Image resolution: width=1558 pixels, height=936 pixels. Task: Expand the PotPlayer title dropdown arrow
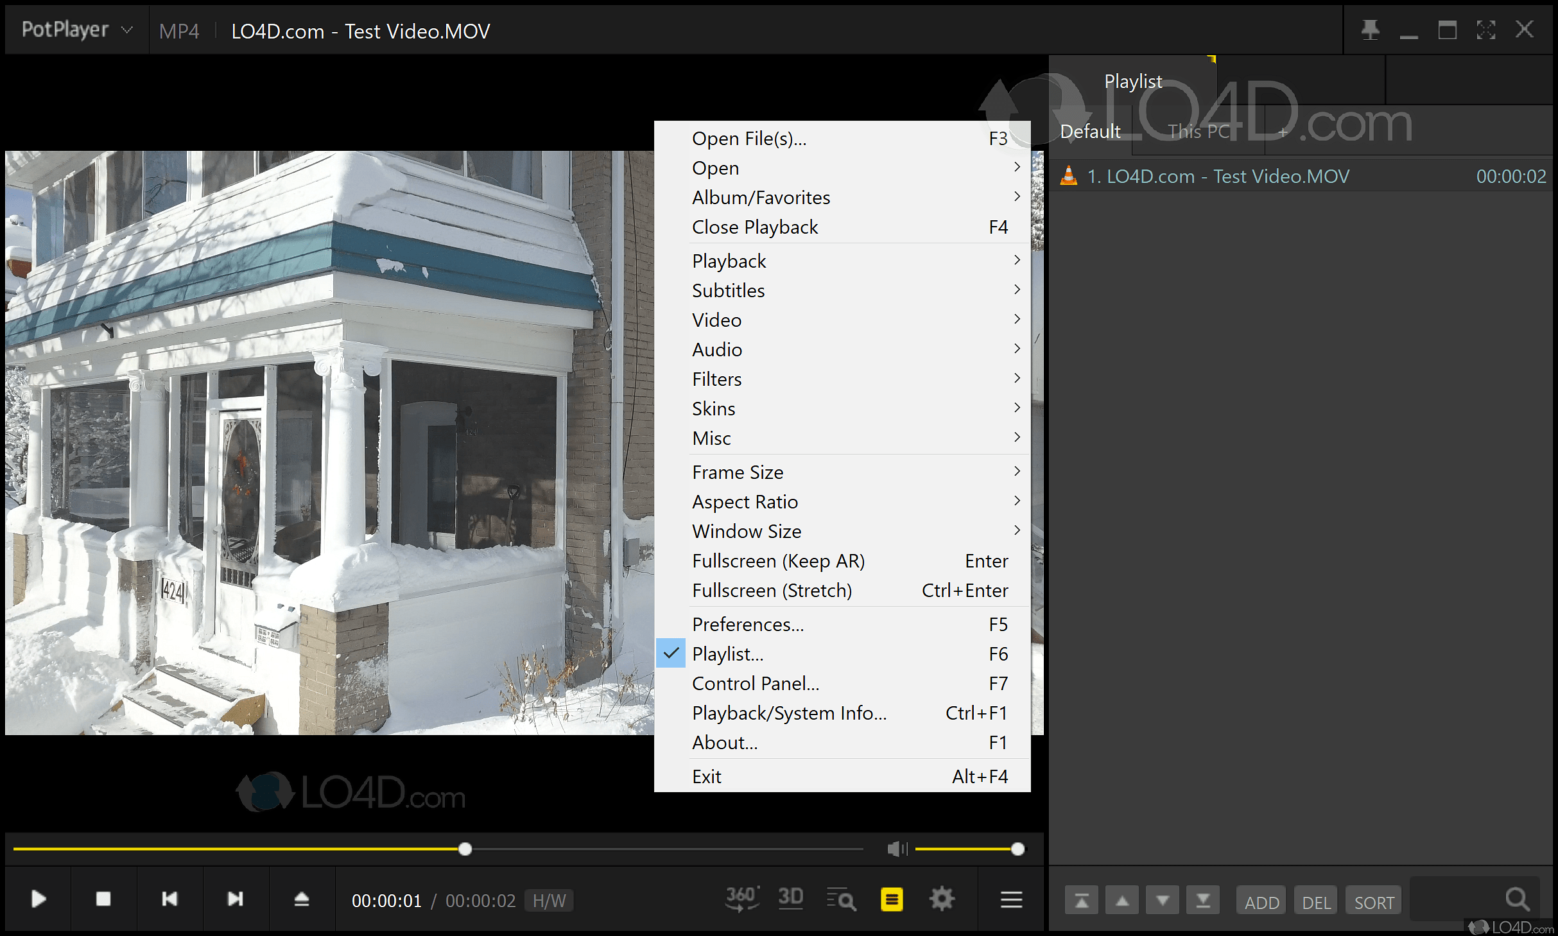coord(127,30)
